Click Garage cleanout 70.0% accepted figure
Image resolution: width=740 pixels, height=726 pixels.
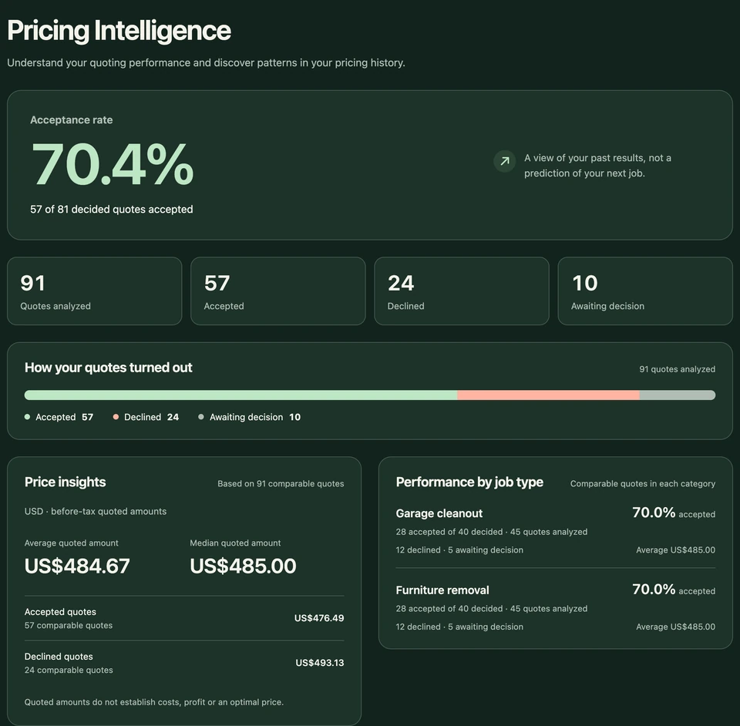tap(674, 513)
